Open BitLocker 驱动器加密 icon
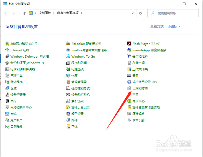 tap(68, 44)
